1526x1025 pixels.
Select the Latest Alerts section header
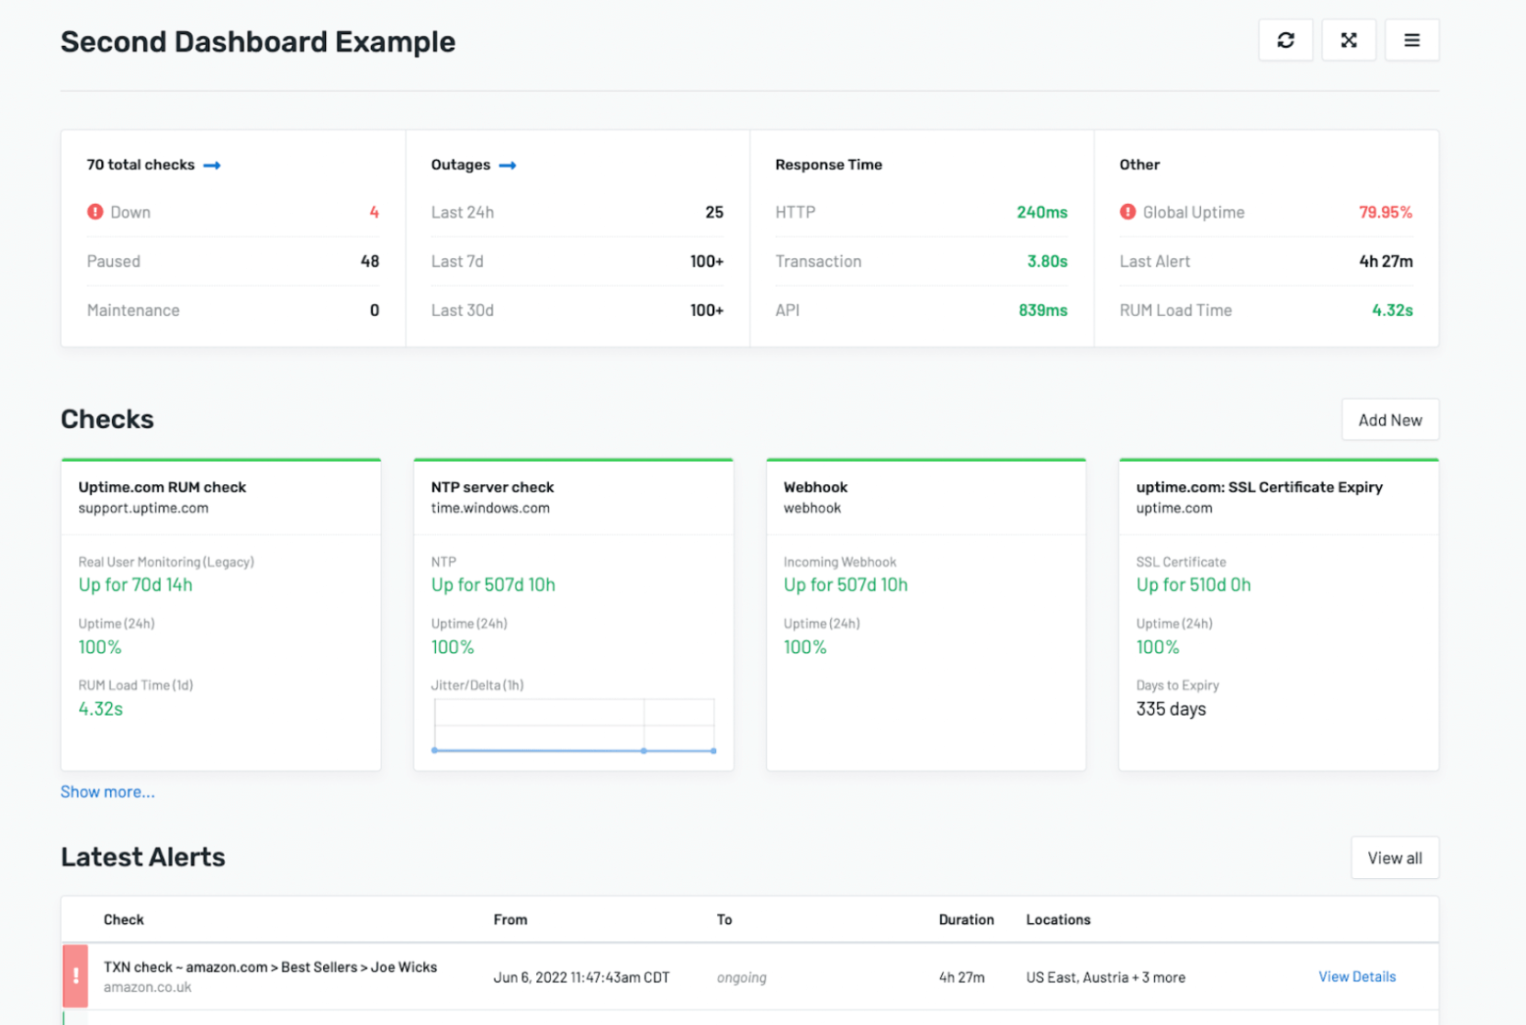coord(142,856)
